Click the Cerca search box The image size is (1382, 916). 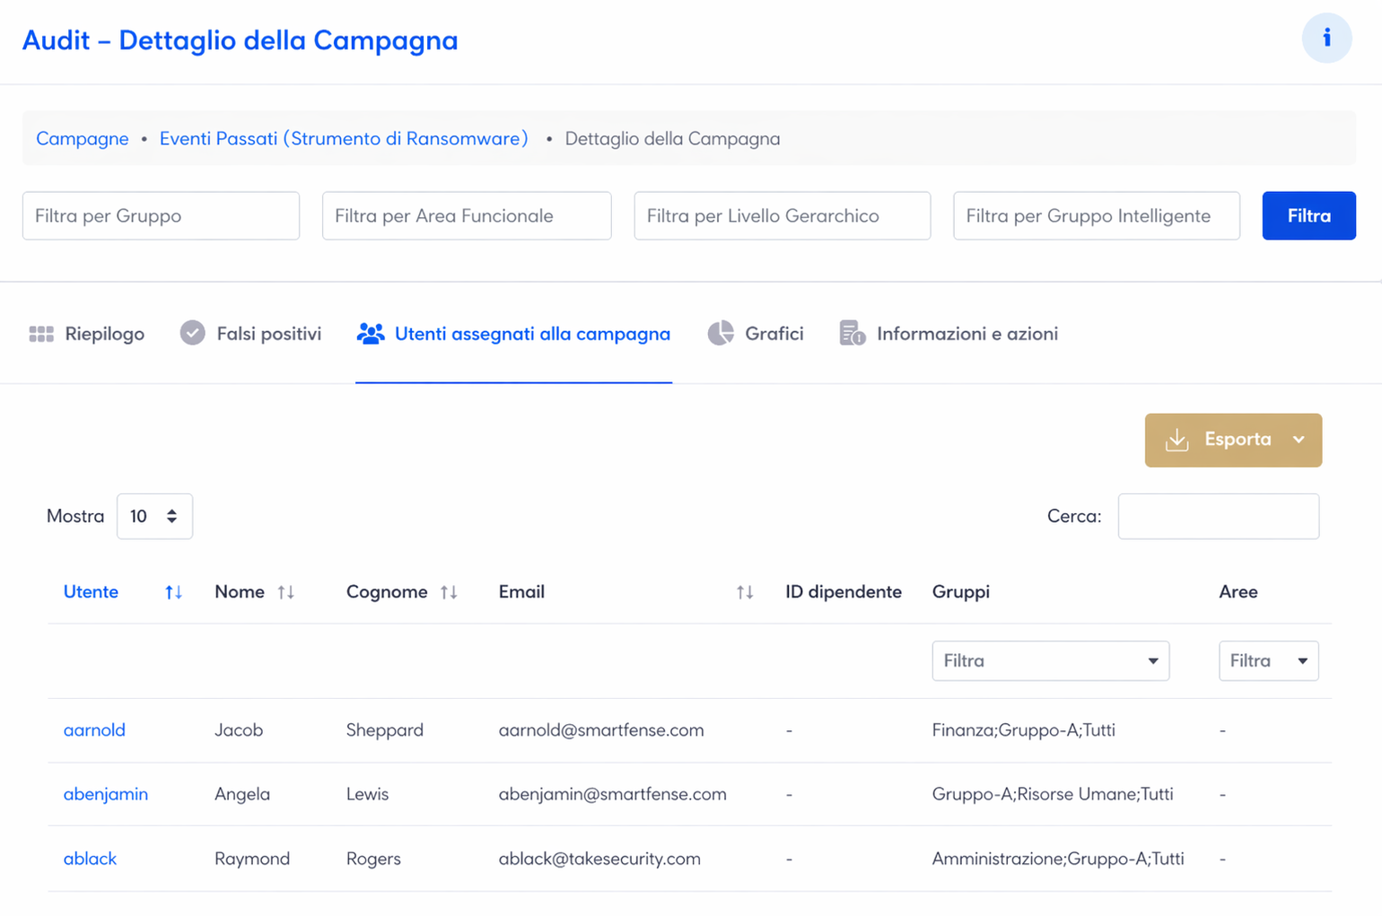[1219, 516]
